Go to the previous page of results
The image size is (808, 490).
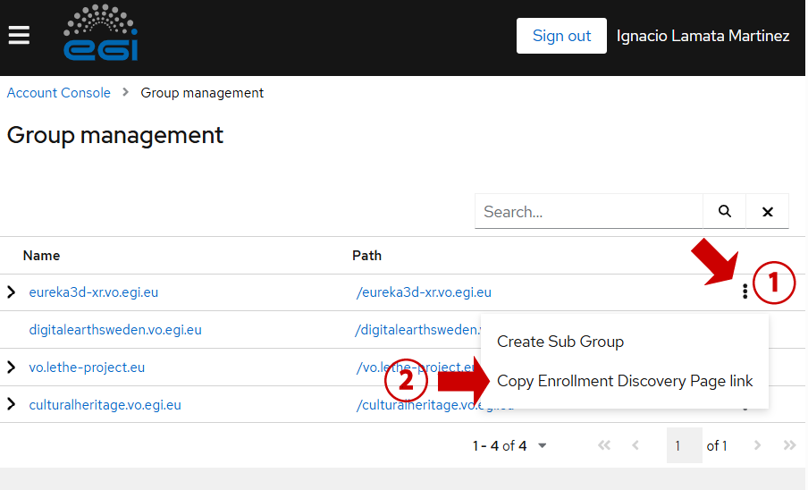click(x=635, y=445)
